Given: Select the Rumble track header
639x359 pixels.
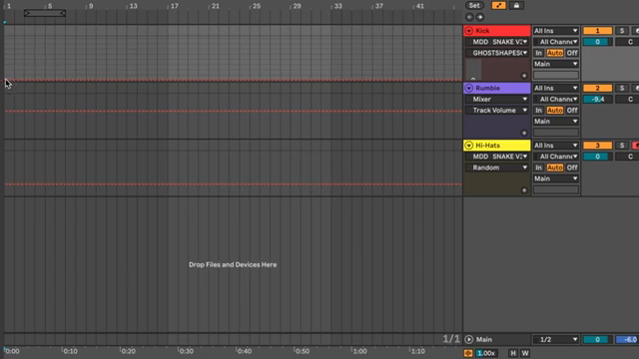Looking at the screenshot, I should click(497, 88).
